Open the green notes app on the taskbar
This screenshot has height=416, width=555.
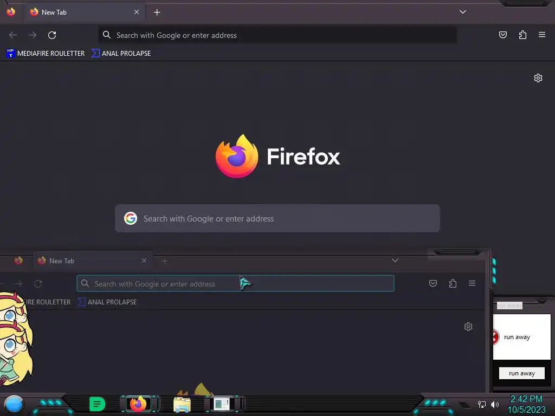pyautogui.click(x=98, y=404)
